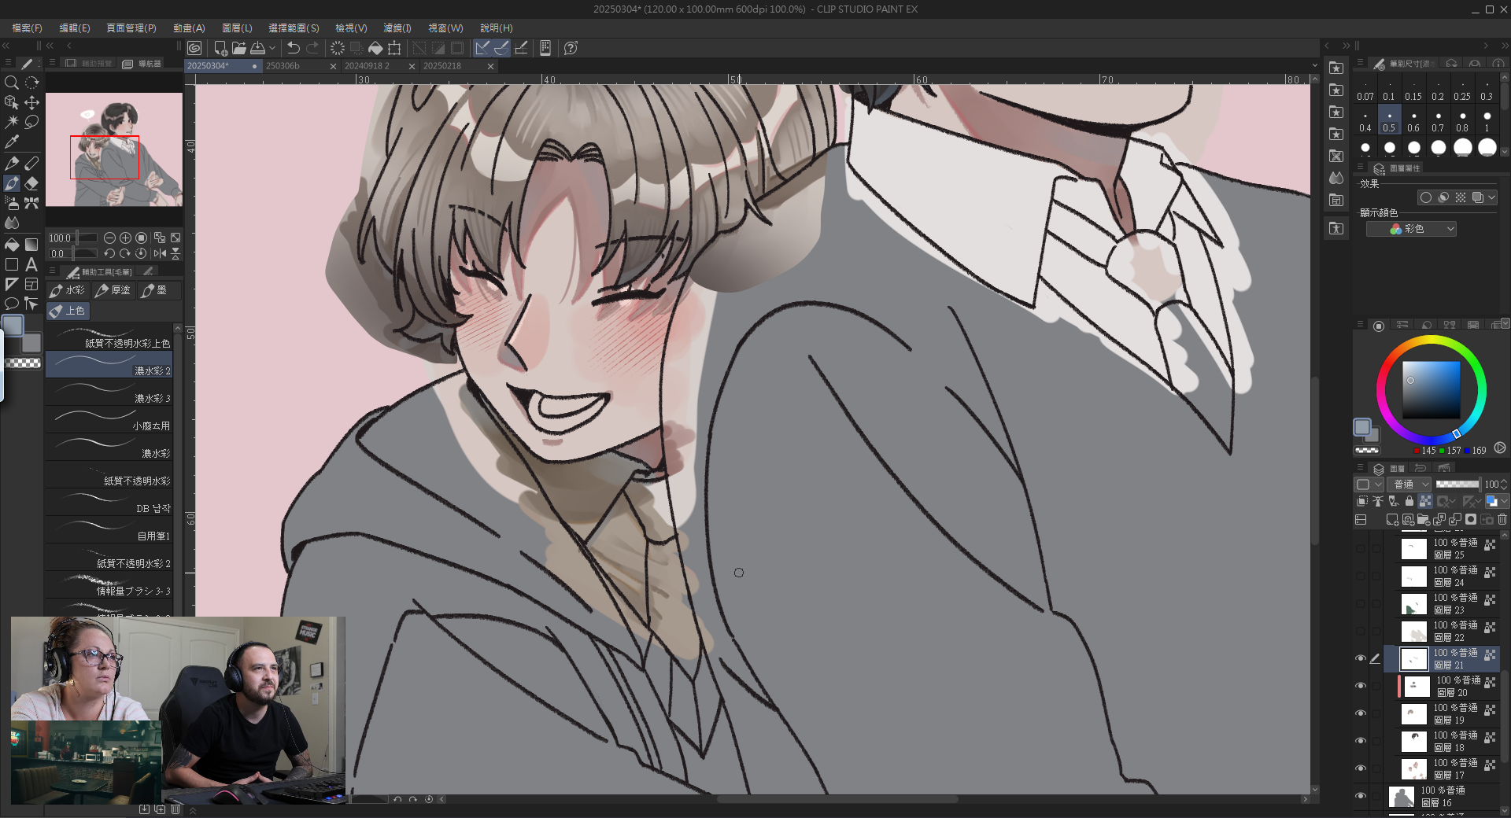Select the 墨 sub tool group
The image size is (1511, 818).
tap(158, 290)
